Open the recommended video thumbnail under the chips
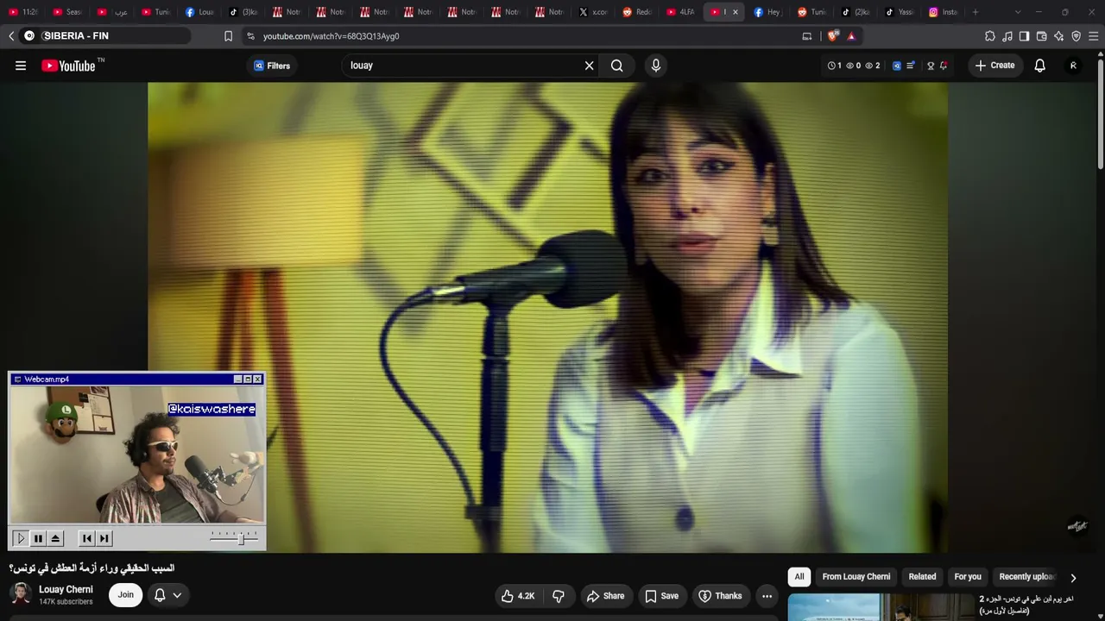This screenshot has height=621, width=1105. (881, 607)
